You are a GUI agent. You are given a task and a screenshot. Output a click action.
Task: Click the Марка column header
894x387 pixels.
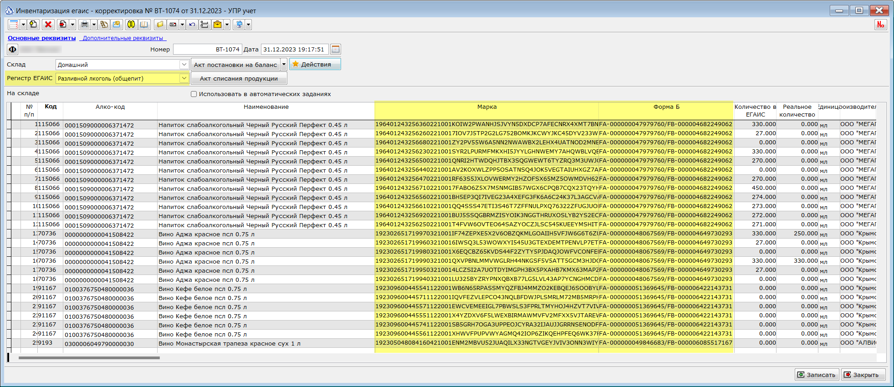(x=486, y=111)
